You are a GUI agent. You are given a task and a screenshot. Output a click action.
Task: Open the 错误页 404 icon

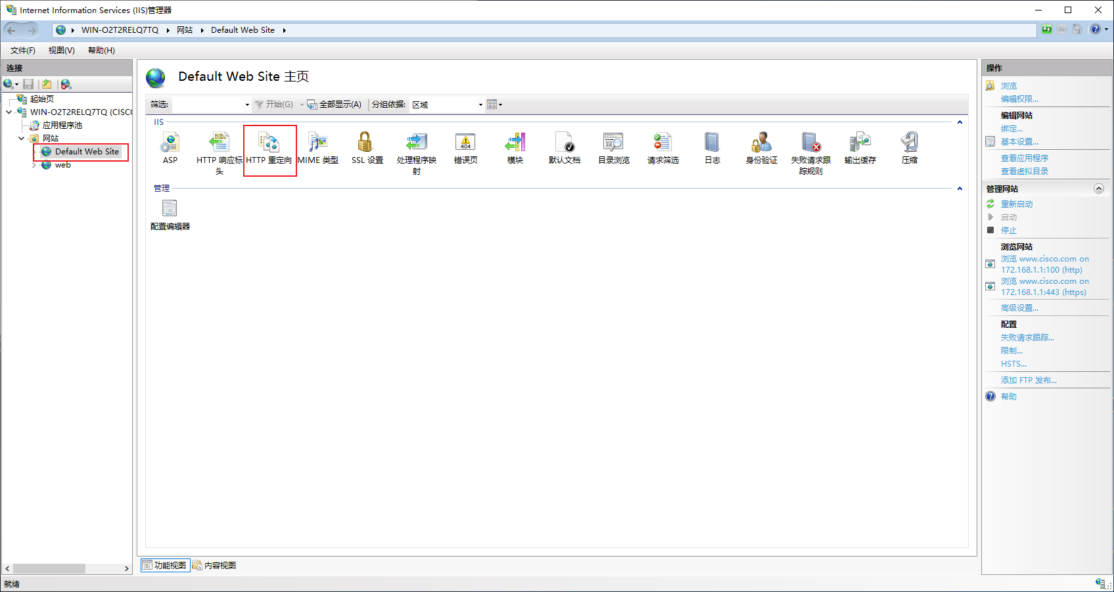coord(465,142)
